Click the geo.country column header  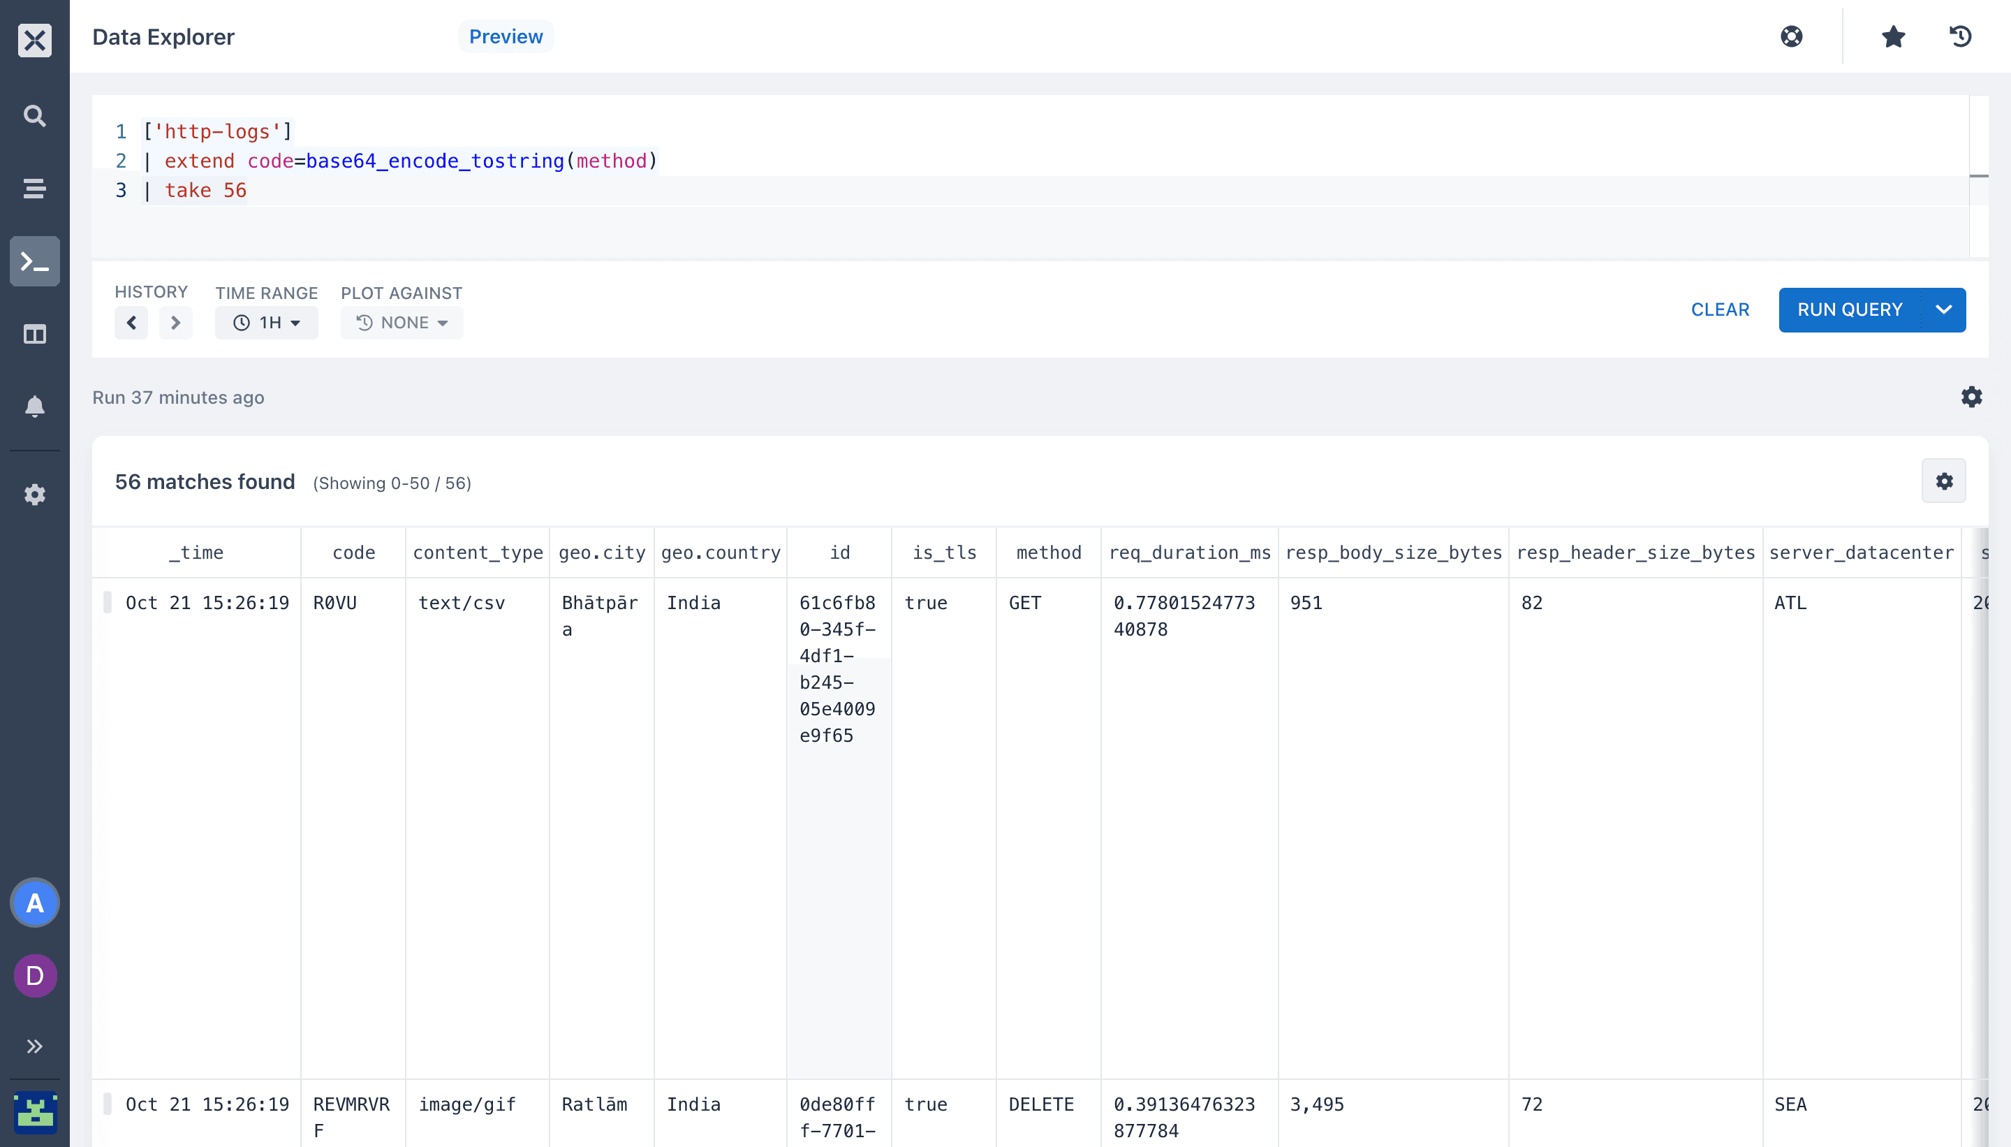tap(721, 553)
